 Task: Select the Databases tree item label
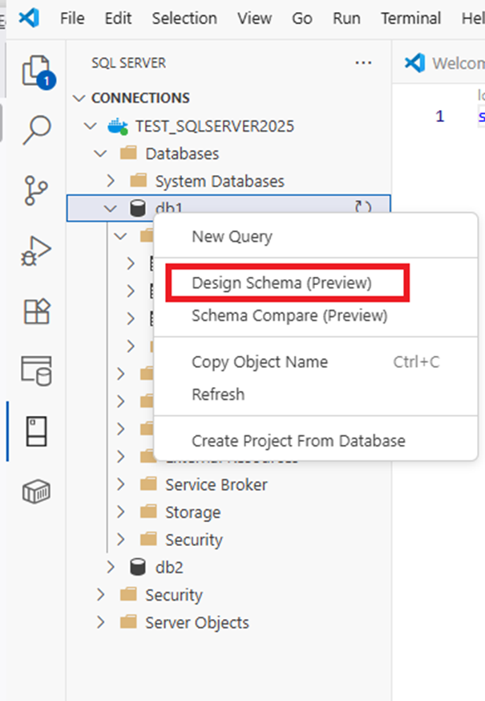pyautogui.click(x=182, y=154)
